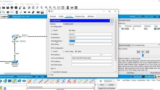Select the Add Simple PDU envelope
Image resolution: width=160 pixels, height=90 pixels.
click(38, 12)
